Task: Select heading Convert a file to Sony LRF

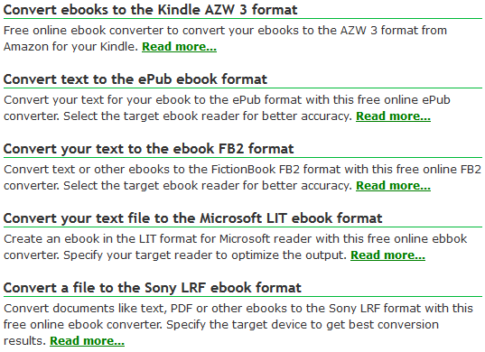Action: click(152, 288)
